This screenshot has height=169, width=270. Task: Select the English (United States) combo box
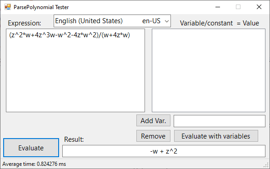coord(112,21)
